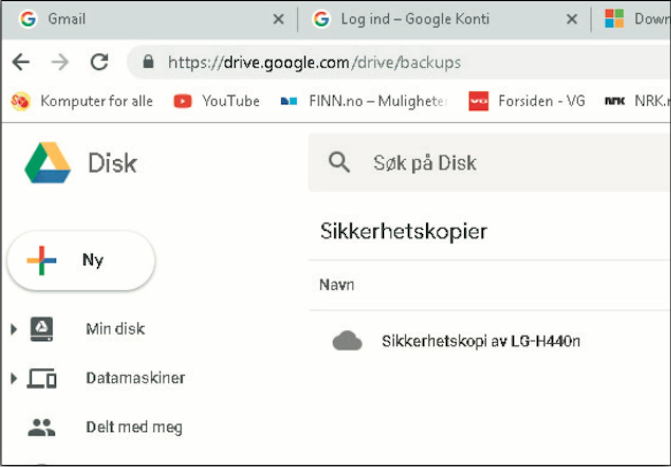Click the Min disk drive icon
The image size is (671, 467).
point(42,329)
